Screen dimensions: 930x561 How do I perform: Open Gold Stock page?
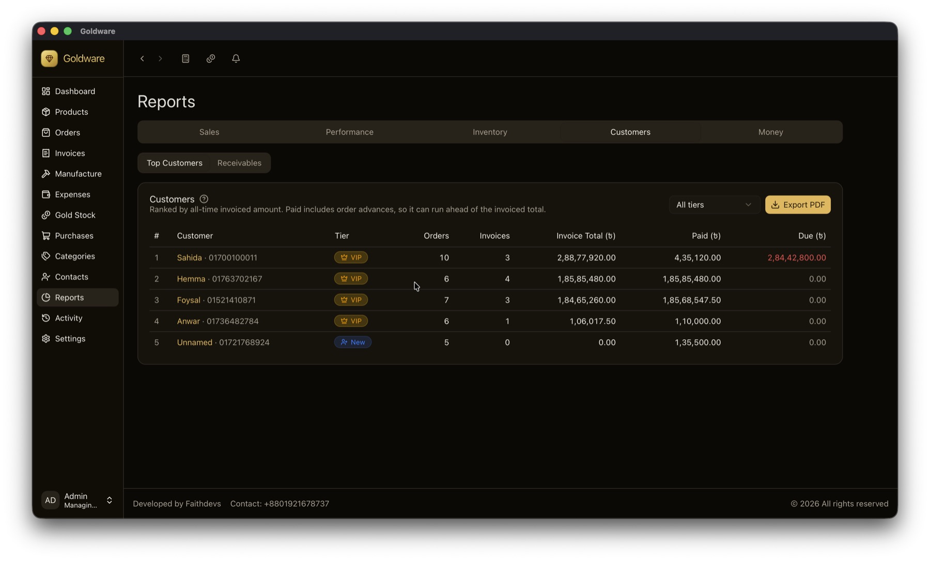point(78,215)
